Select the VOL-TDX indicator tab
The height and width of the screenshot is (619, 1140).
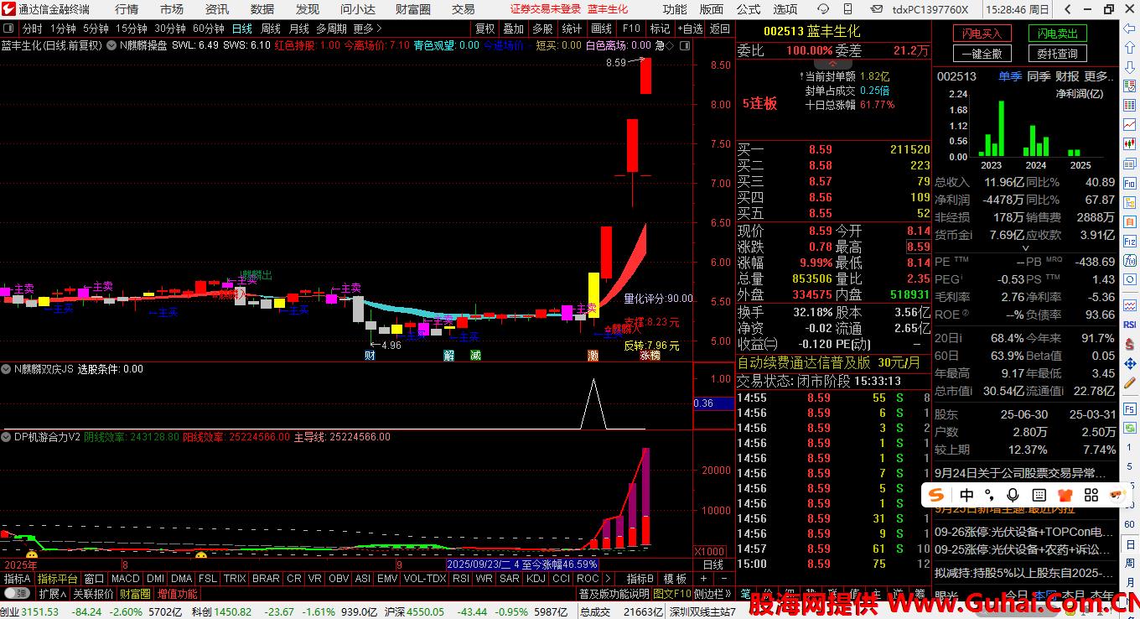(424, 579)
